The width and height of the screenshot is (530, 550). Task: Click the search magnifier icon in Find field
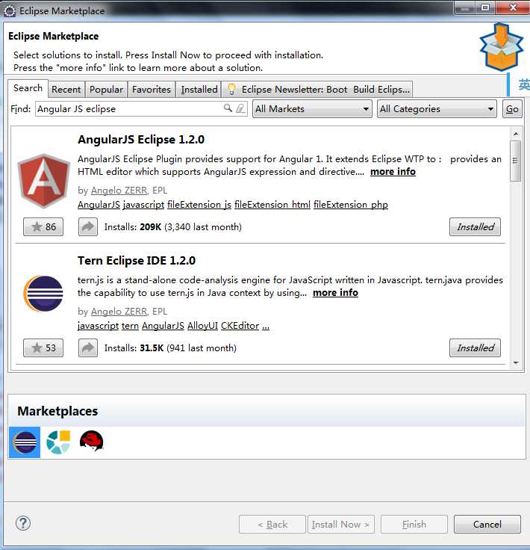coord(228,108)
